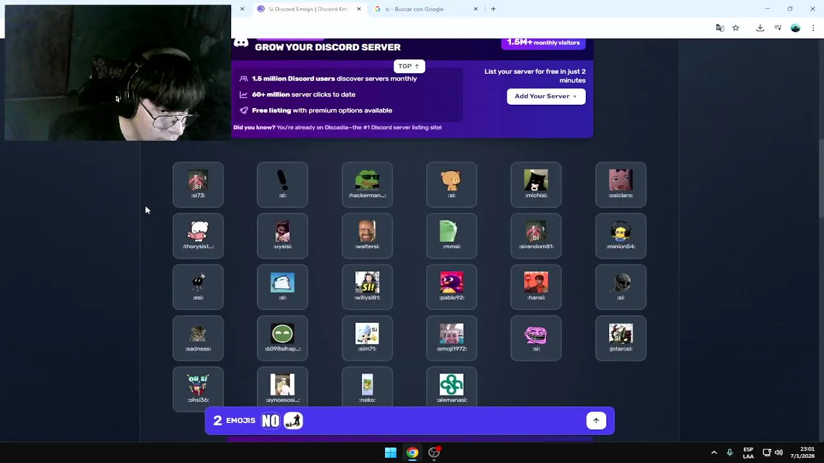Select the :ohsi36: emoji
Screen dimensions: 824x463
[x=198, y=388]
